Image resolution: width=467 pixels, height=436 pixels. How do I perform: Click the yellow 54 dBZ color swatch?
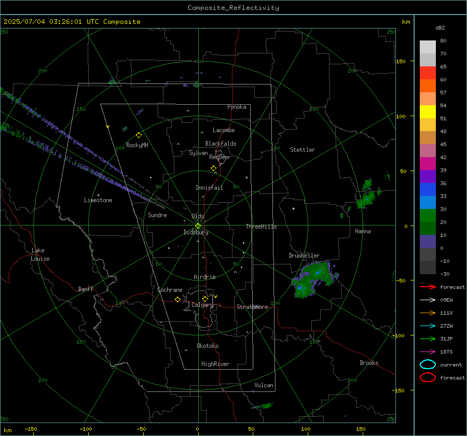428,111
